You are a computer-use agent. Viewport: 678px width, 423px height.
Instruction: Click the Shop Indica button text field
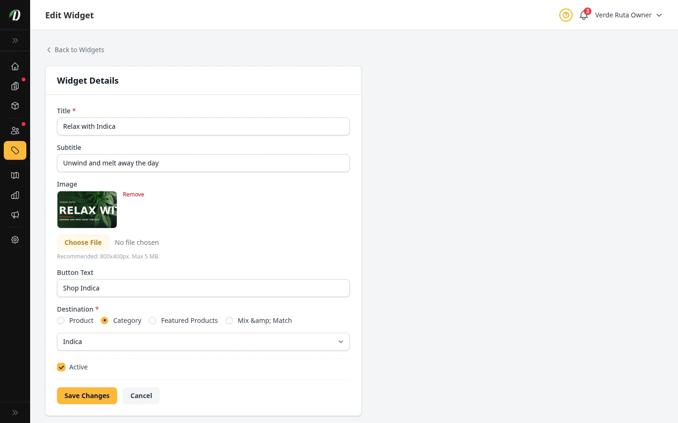point(203,288)
